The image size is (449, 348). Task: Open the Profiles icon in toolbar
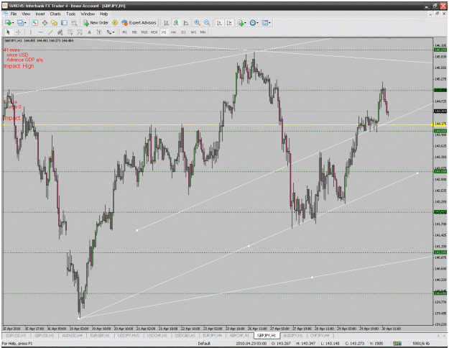coord(20,22)
